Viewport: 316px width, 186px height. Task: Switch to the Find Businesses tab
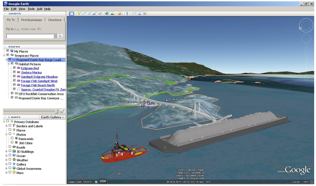pyautogui.click(x=31, y=20)
